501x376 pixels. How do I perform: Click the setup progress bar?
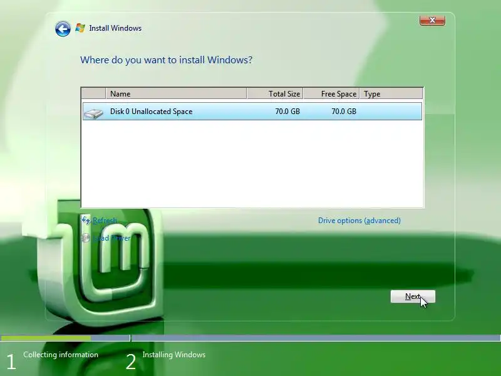point(250,338)
